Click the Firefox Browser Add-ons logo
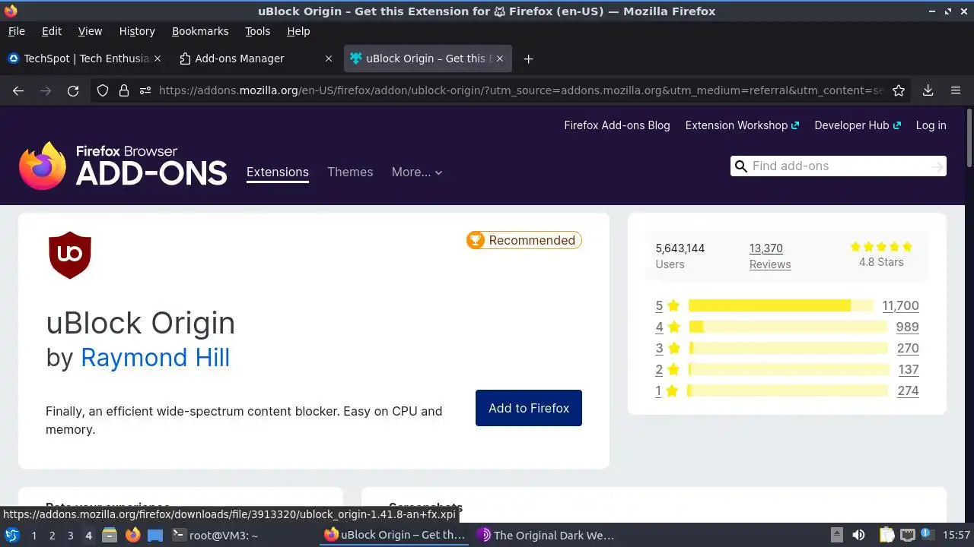Screen dimensions: 974x547 (x=123, y=166)
